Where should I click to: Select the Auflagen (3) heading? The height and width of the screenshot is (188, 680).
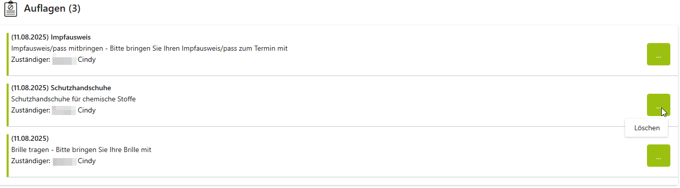[x=52, y=9]
